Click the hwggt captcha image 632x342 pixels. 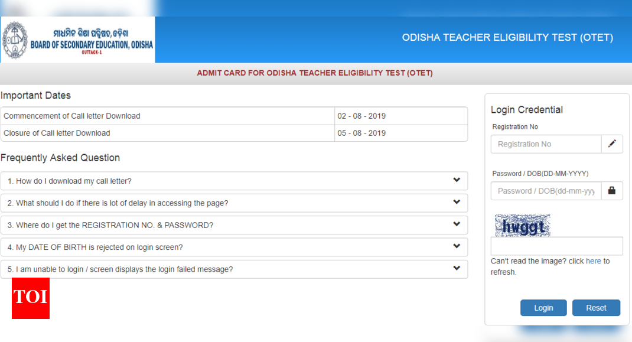point(522,226)
